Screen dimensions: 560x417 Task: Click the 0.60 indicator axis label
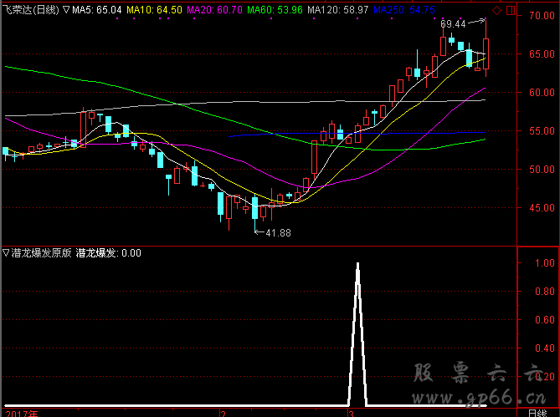(x=545, y=320)
